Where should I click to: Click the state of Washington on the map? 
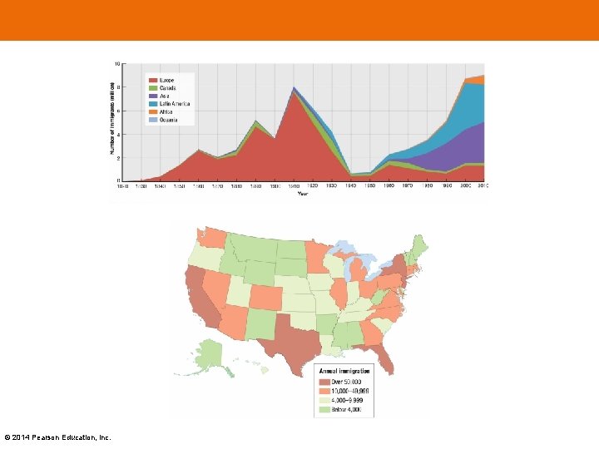coord(212,238)
